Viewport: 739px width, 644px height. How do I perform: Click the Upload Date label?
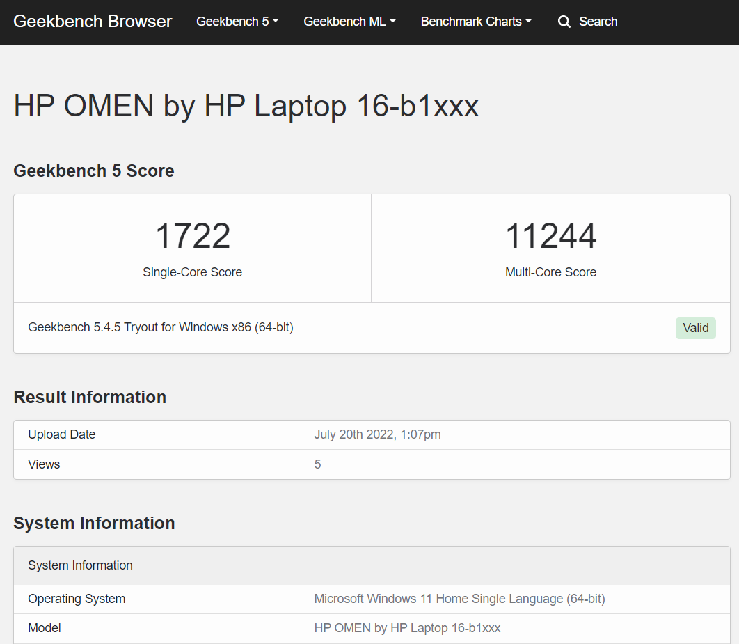tap(62, 434)
